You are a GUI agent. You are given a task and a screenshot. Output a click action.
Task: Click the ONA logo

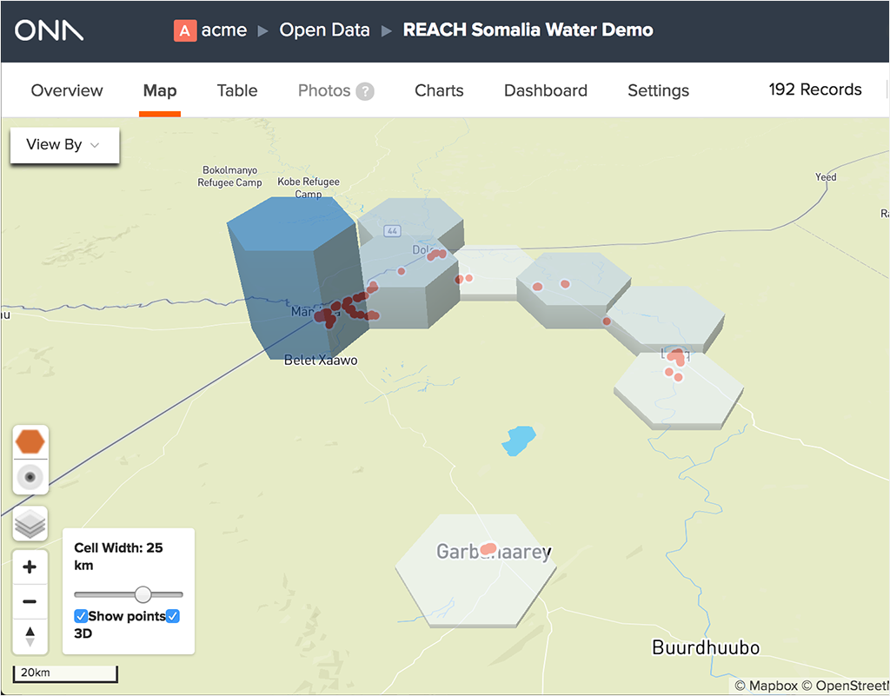[x=49, y=30]
